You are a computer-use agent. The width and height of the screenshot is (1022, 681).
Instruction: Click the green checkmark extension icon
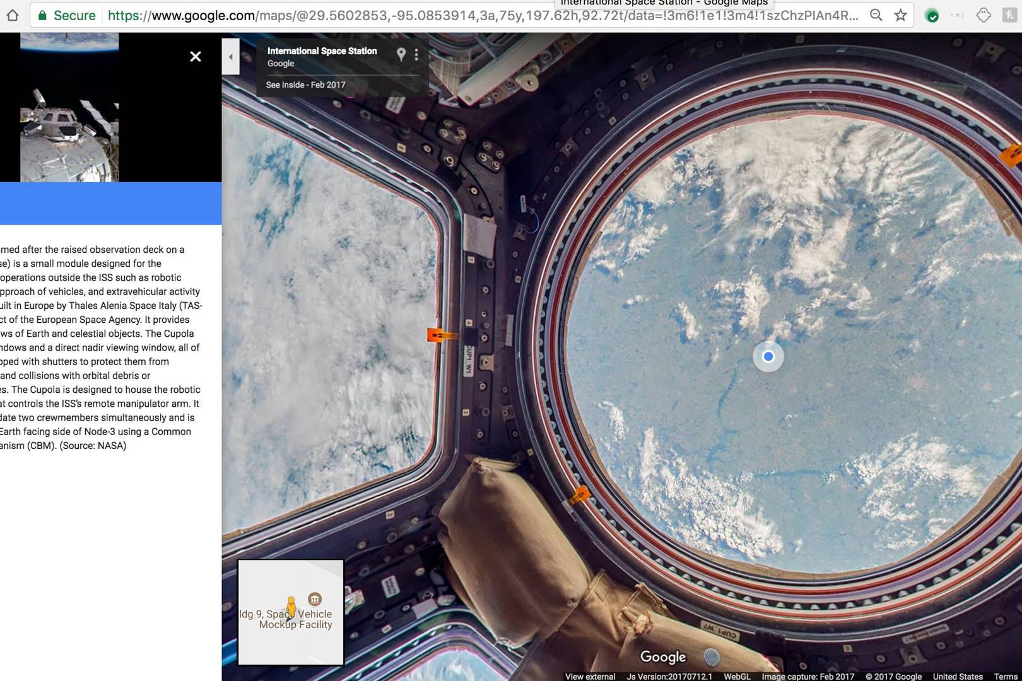pos(932,15)
